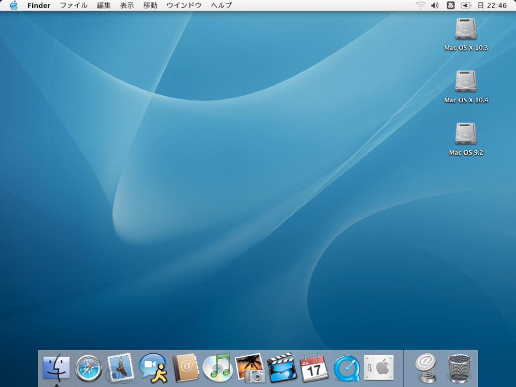Screen dimensions: 516x387
Task: Open the Trash in the Dock
Action: pyautogui.click(x=459, y=368)
